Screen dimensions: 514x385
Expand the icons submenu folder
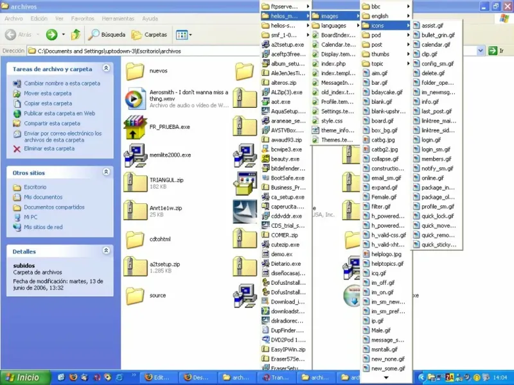pyautogui.click(x=386, y=25)
